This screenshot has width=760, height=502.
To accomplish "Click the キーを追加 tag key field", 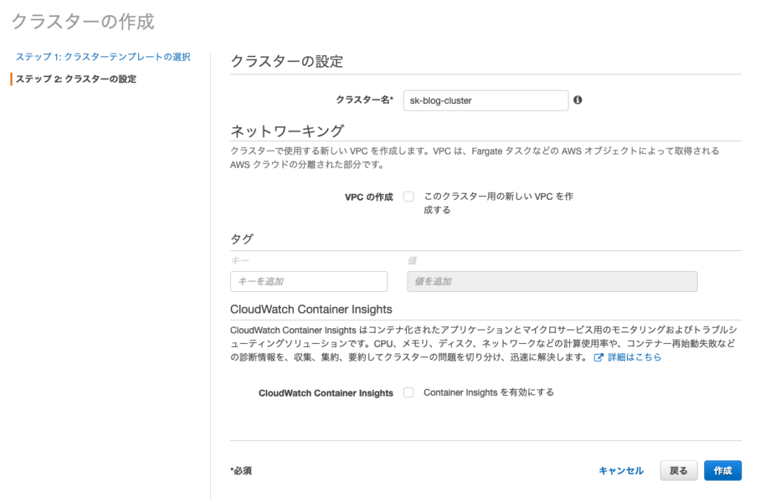I will (309, 281).
